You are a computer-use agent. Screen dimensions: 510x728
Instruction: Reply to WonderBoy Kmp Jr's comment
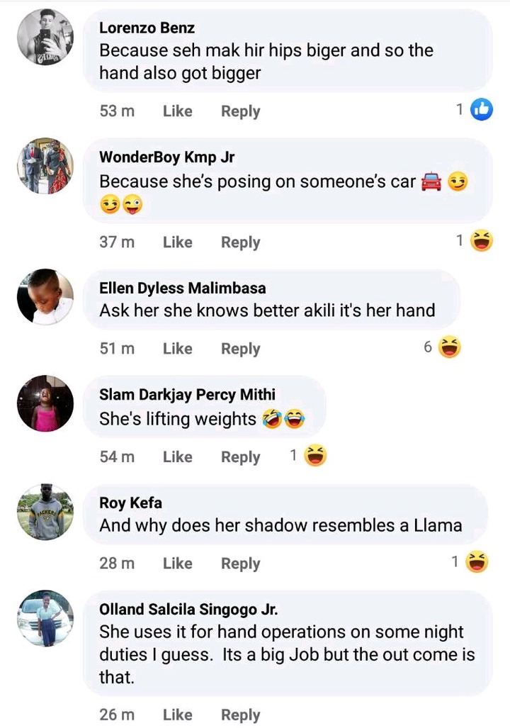coord(240,242)
